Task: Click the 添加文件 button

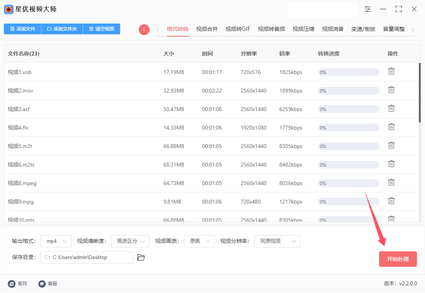Action: 22,29
